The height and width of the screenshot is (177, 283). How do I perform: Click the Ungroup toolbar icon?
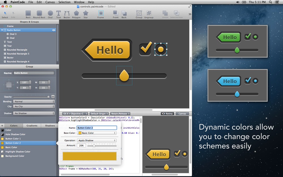click(x=149, y=14)
